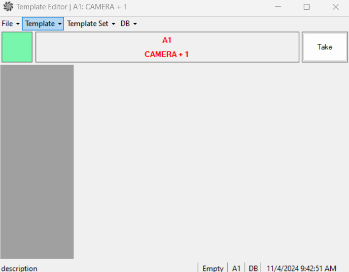The image size is (349, 272).
Task: Click the red CAMERA + 1 text
Action: click(167, 54)
